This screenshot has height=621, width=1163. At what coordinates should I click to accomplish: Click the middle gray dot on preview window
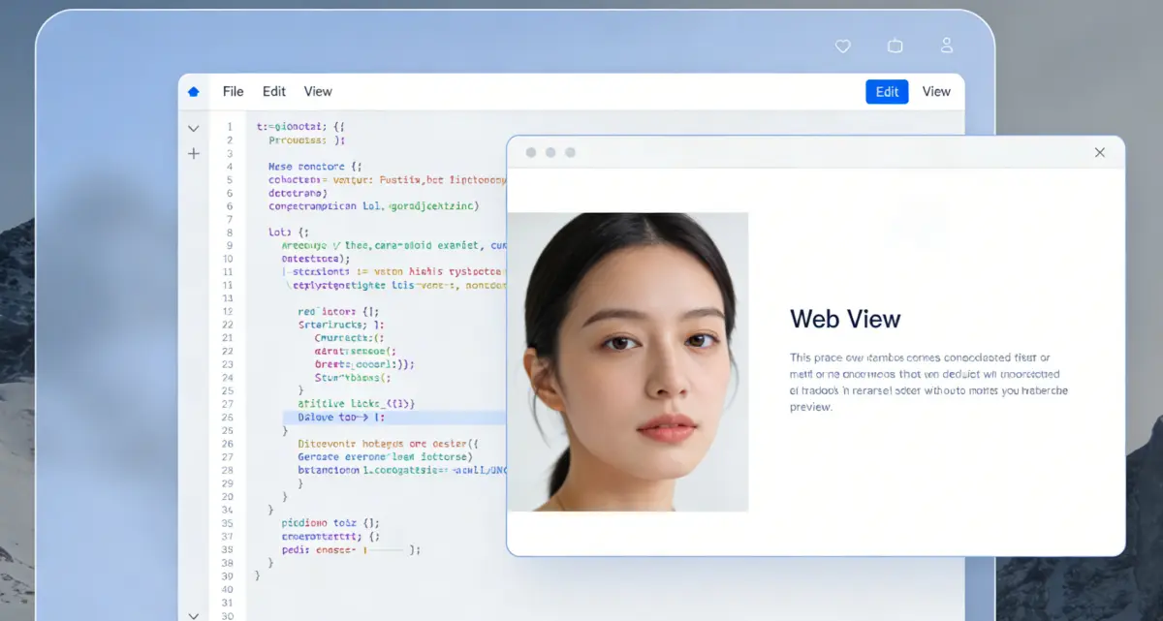pos(552,152)
